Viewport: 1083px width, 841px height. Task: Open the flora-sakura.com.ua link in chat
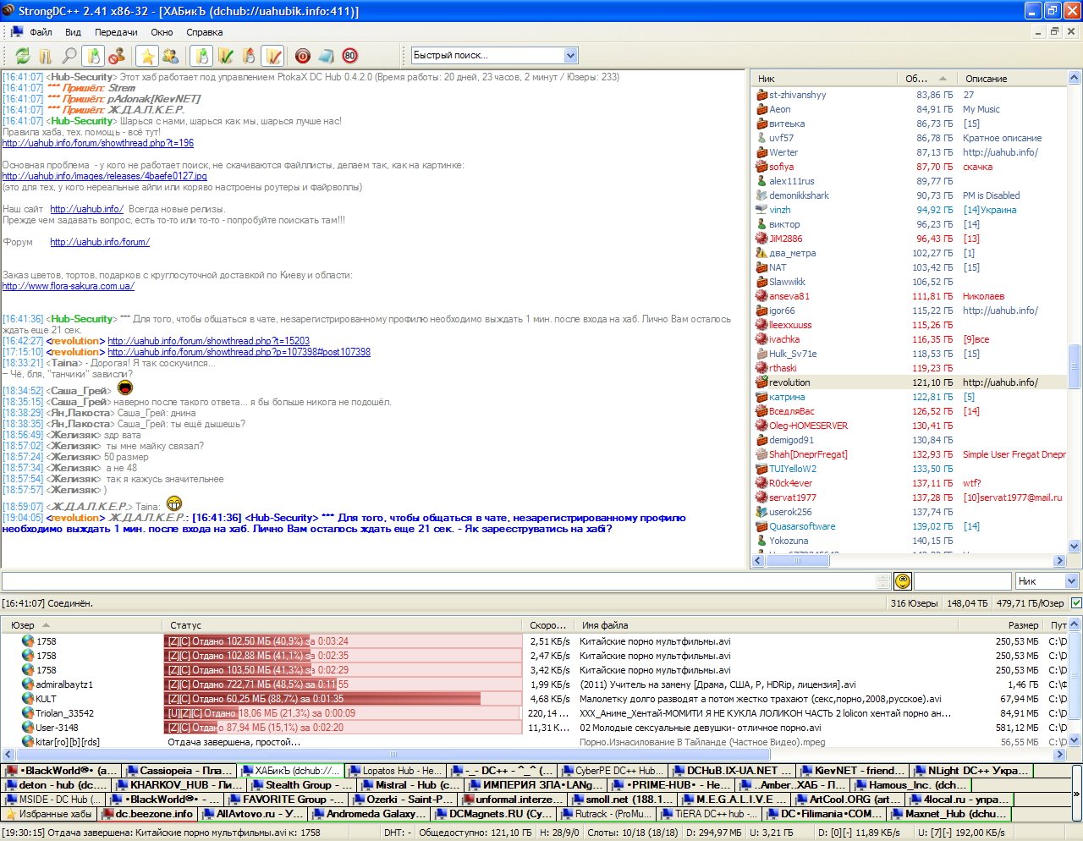point(68,286)
